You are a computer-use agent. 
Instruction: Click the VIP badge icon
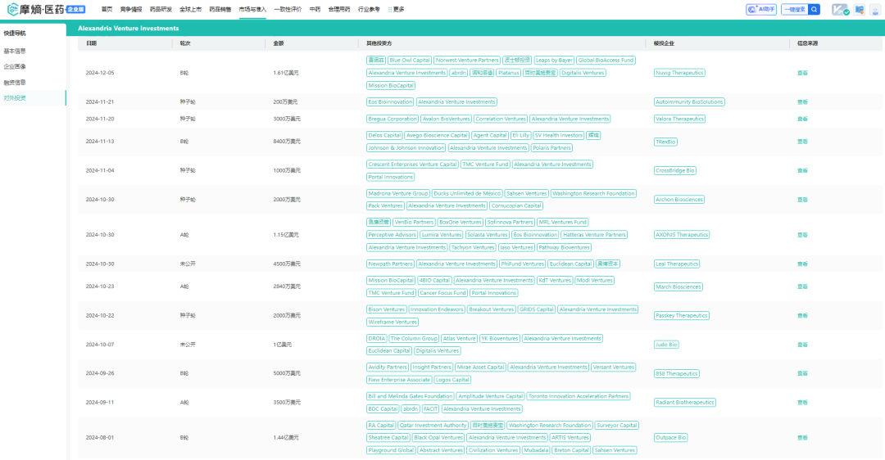pyautogui.click(x=841, y=10)
